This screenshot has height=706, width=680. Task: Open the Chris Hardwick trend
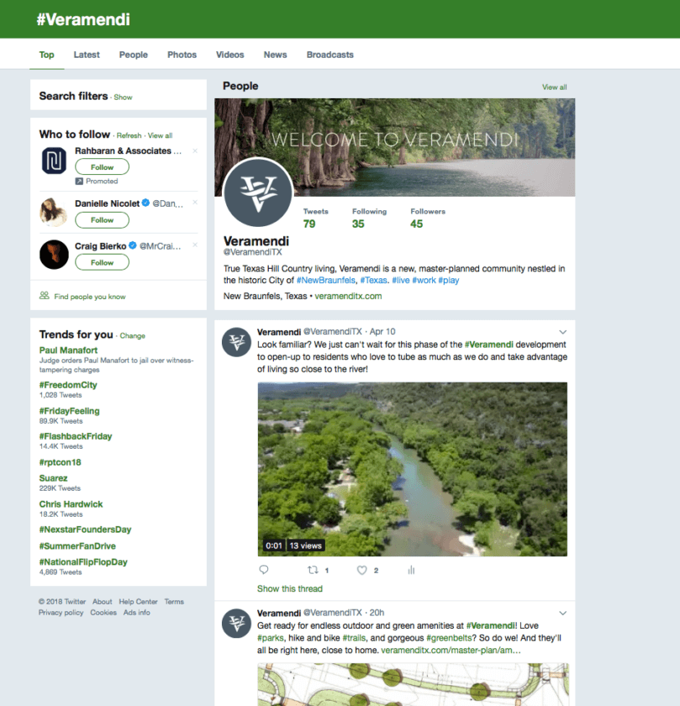coord(71,504)
